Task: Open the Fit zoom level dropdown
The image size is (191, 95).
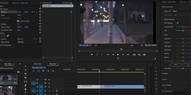Action: 99,46
